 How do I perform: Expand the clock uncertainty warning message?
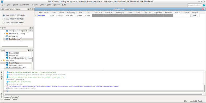(x=5, y=86)
